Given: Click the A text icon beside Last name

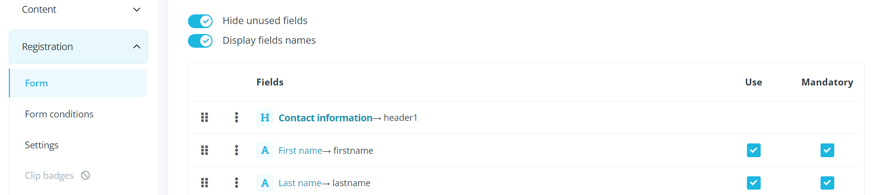Looking at the screenshot, I should pos(265,183).
